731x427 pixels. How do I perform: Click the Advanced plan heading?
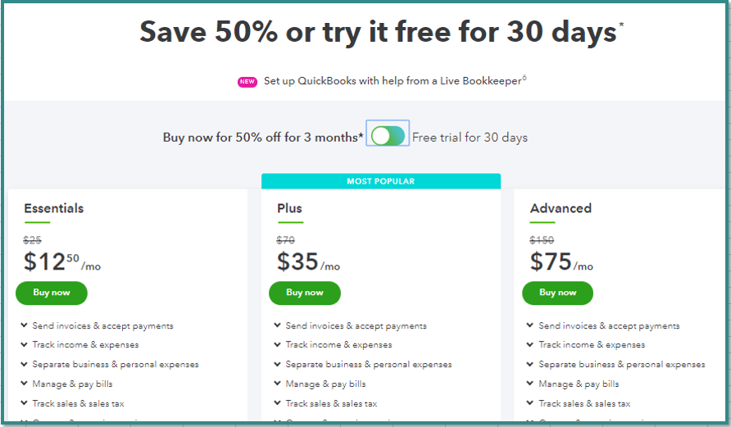[x=561, y=208]
